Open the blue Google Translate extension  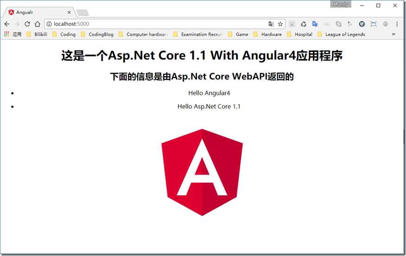click(315, 24)
